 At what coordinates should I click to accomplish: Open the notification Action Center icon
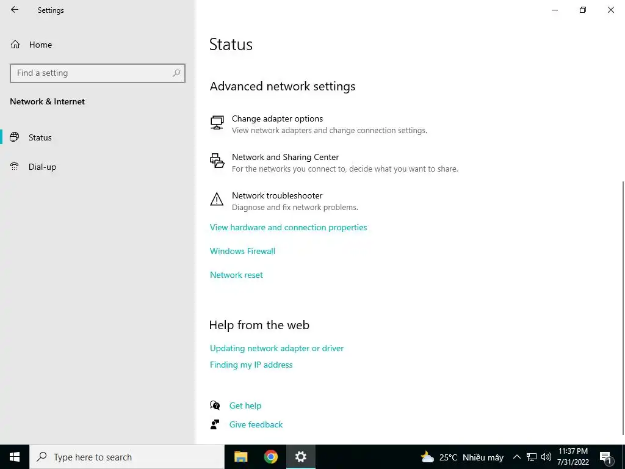point(605,457)
